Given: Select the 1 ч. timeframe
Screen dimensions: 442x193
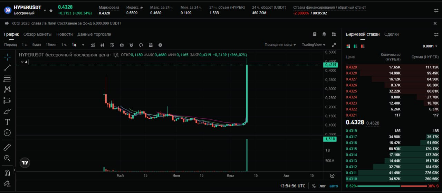Looking at the screenshot, I should point(64,45).
